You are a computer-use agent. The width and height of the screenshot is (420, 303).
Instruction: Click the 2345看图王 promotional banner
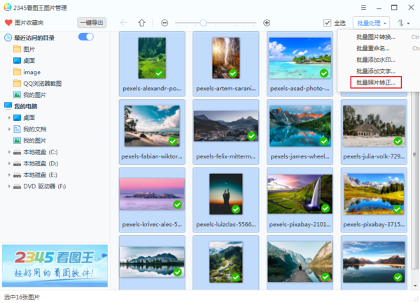55,265
